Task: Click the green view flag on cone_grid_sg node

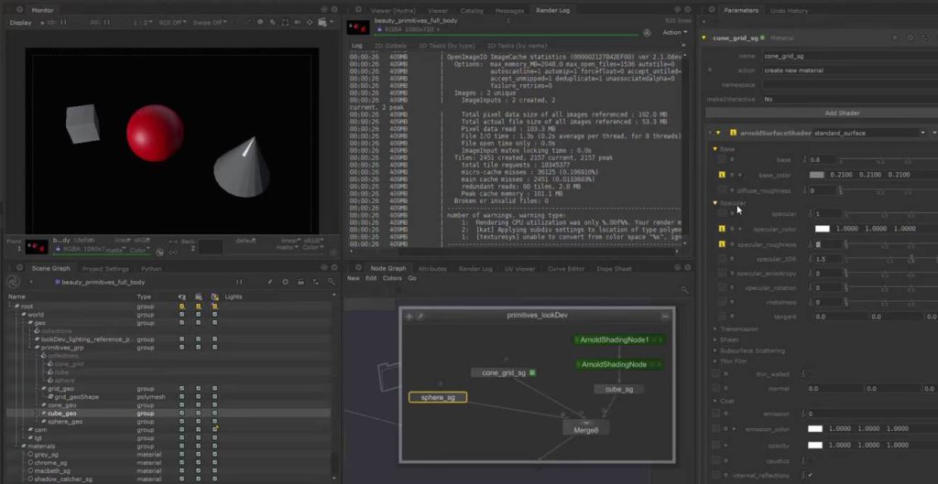Action: coord(532,372)
